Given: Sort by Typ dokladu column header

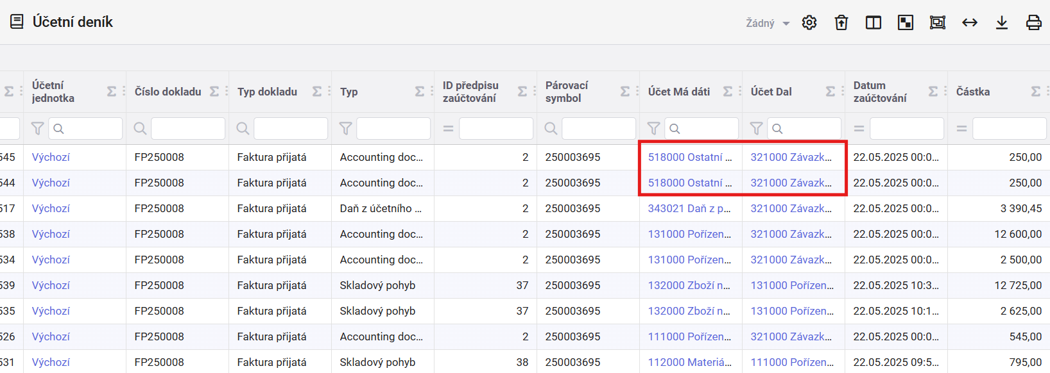Looking at the screenshot, I should pyautogui.click(x=267, y=92).
